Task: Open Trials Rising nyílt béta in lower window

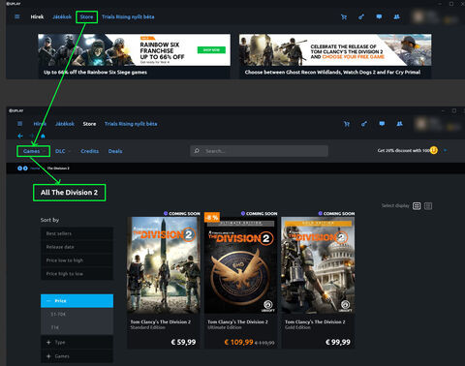Action: point(131,124)
